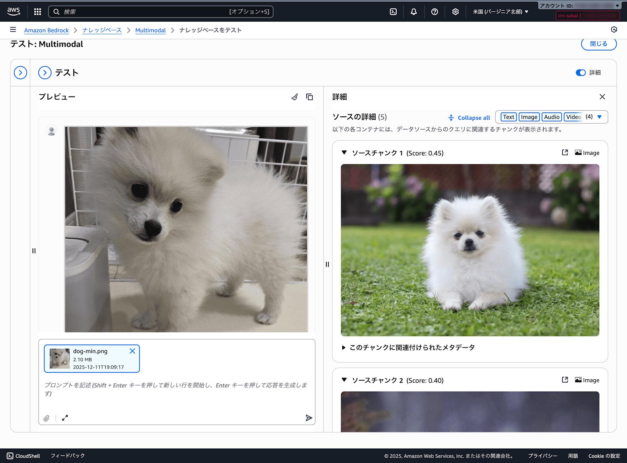Open the US region selector menu
Viewport: 627px width, 463px height.
pos(500,12)
